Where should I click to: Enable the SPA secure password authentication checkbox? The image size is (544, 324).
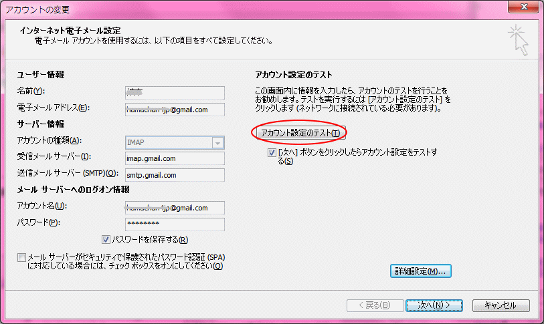coord(21,257)
